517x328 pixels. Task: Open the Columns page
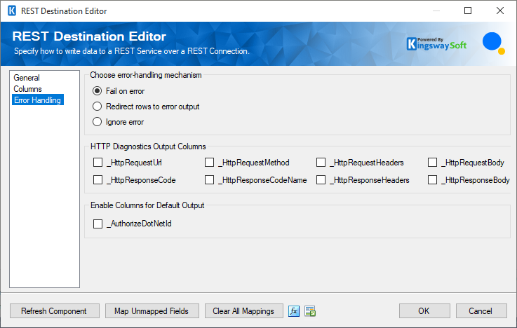tap(27, 89)
